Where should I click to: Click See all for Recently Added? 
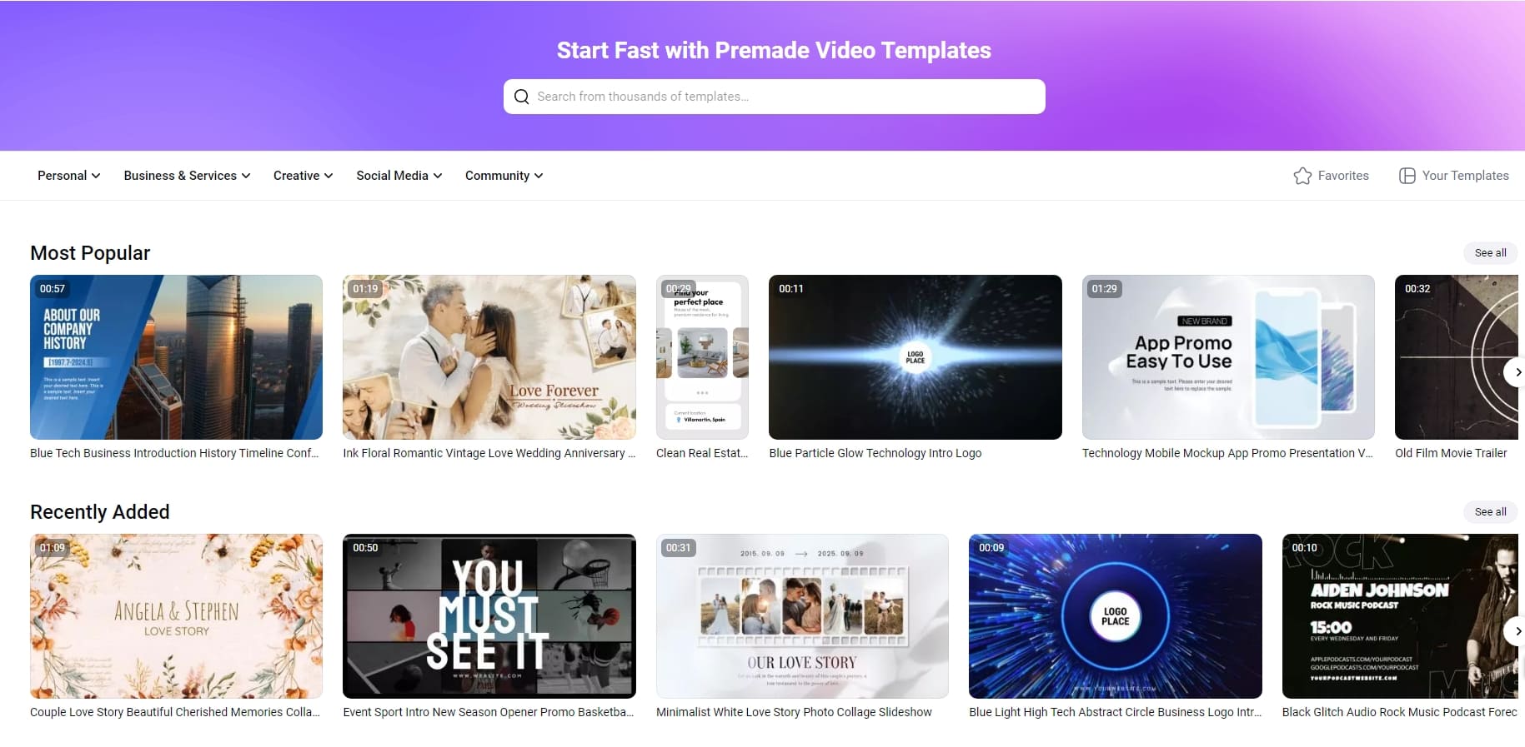click(1490, 512)
